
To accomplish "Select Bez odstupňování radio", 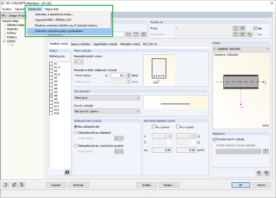I will (76, 126).
